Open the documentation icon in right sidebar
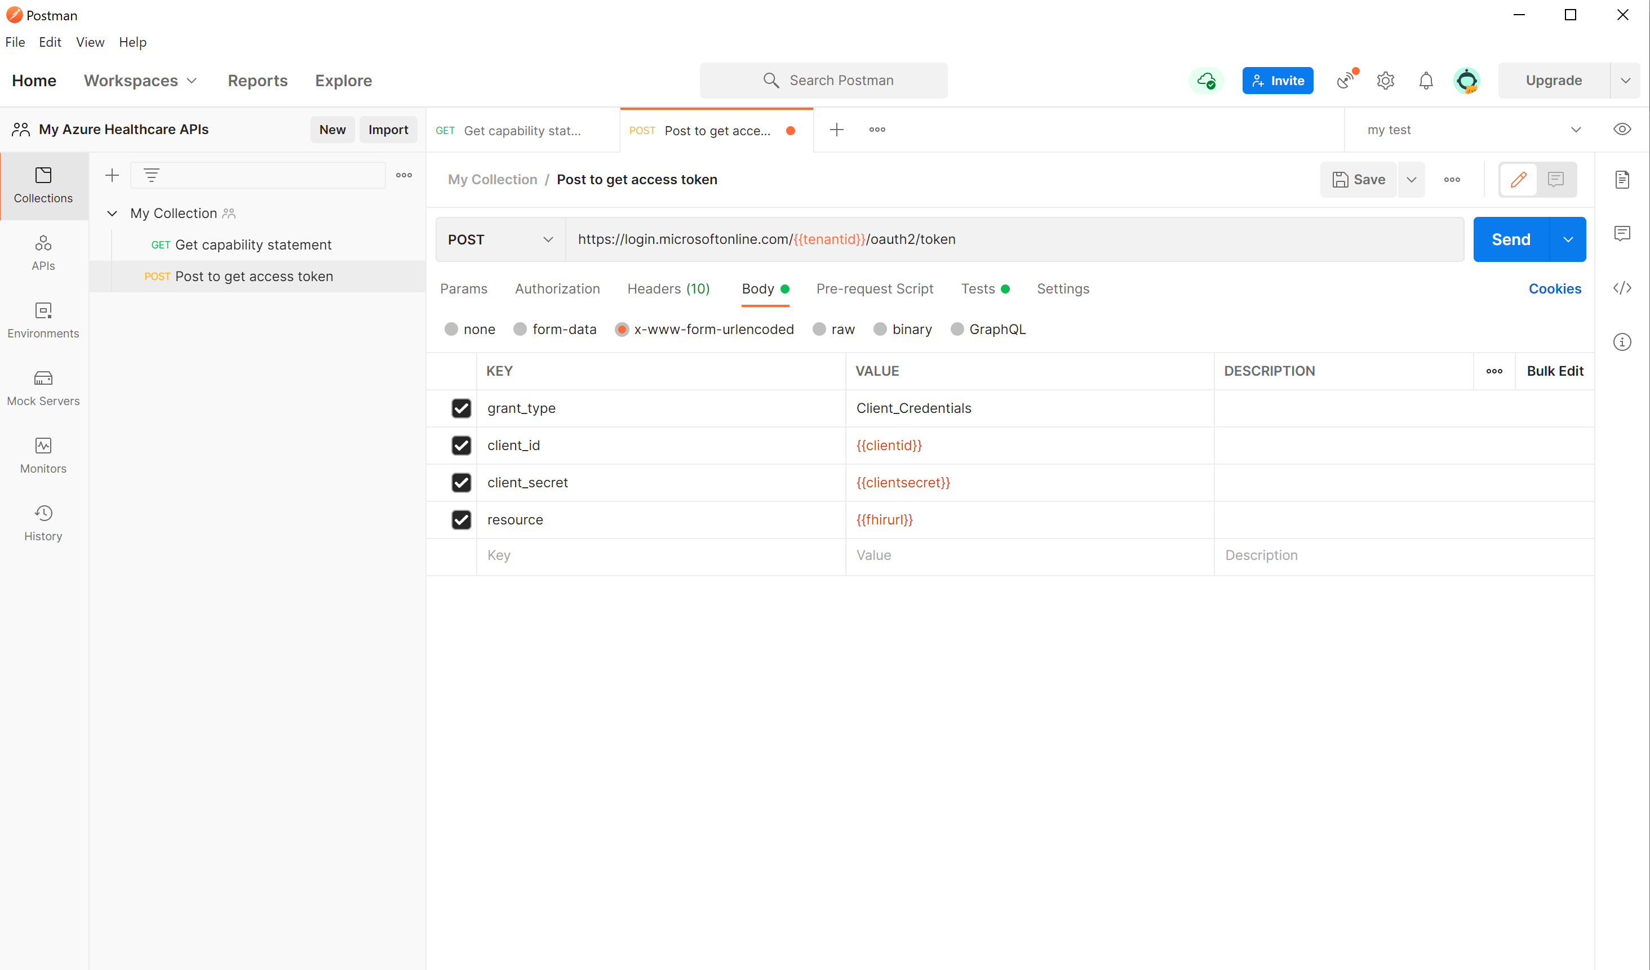1650x970 pixels. [1622, 179]
